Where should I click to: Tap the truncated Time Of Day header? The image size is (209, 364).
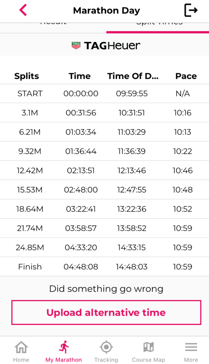pos(133,76)
